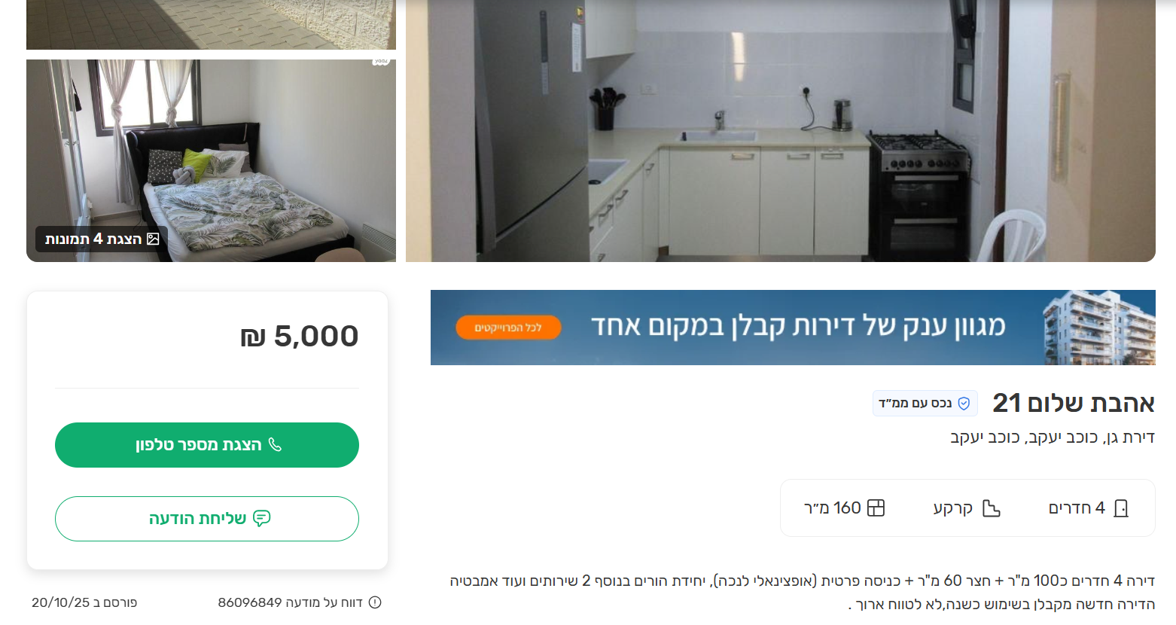Image resolution: width=1176 pixels, height=625 pixels.
Task: Click the verified shield badge icon
Action: 964,404
